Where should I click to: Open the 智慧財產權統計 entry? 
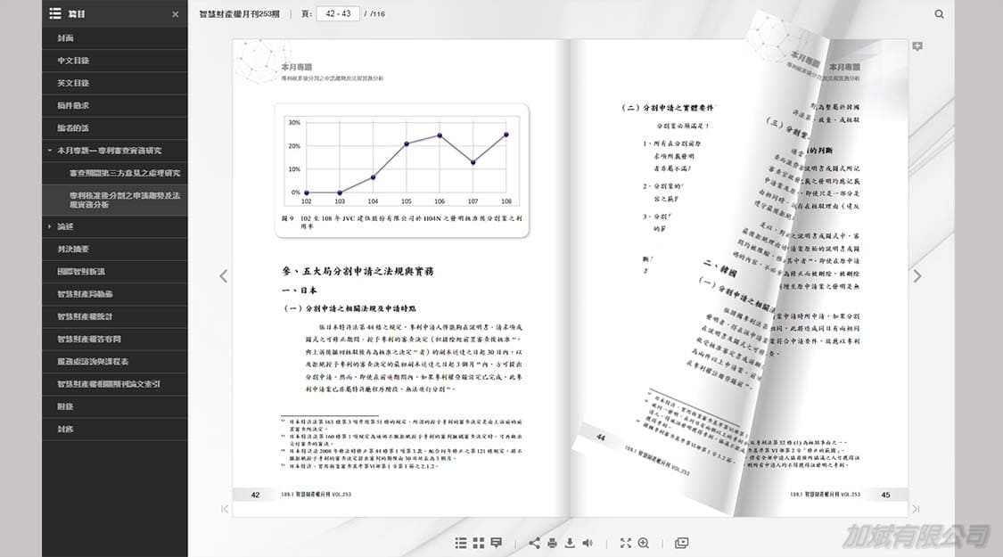coord(115,316)
